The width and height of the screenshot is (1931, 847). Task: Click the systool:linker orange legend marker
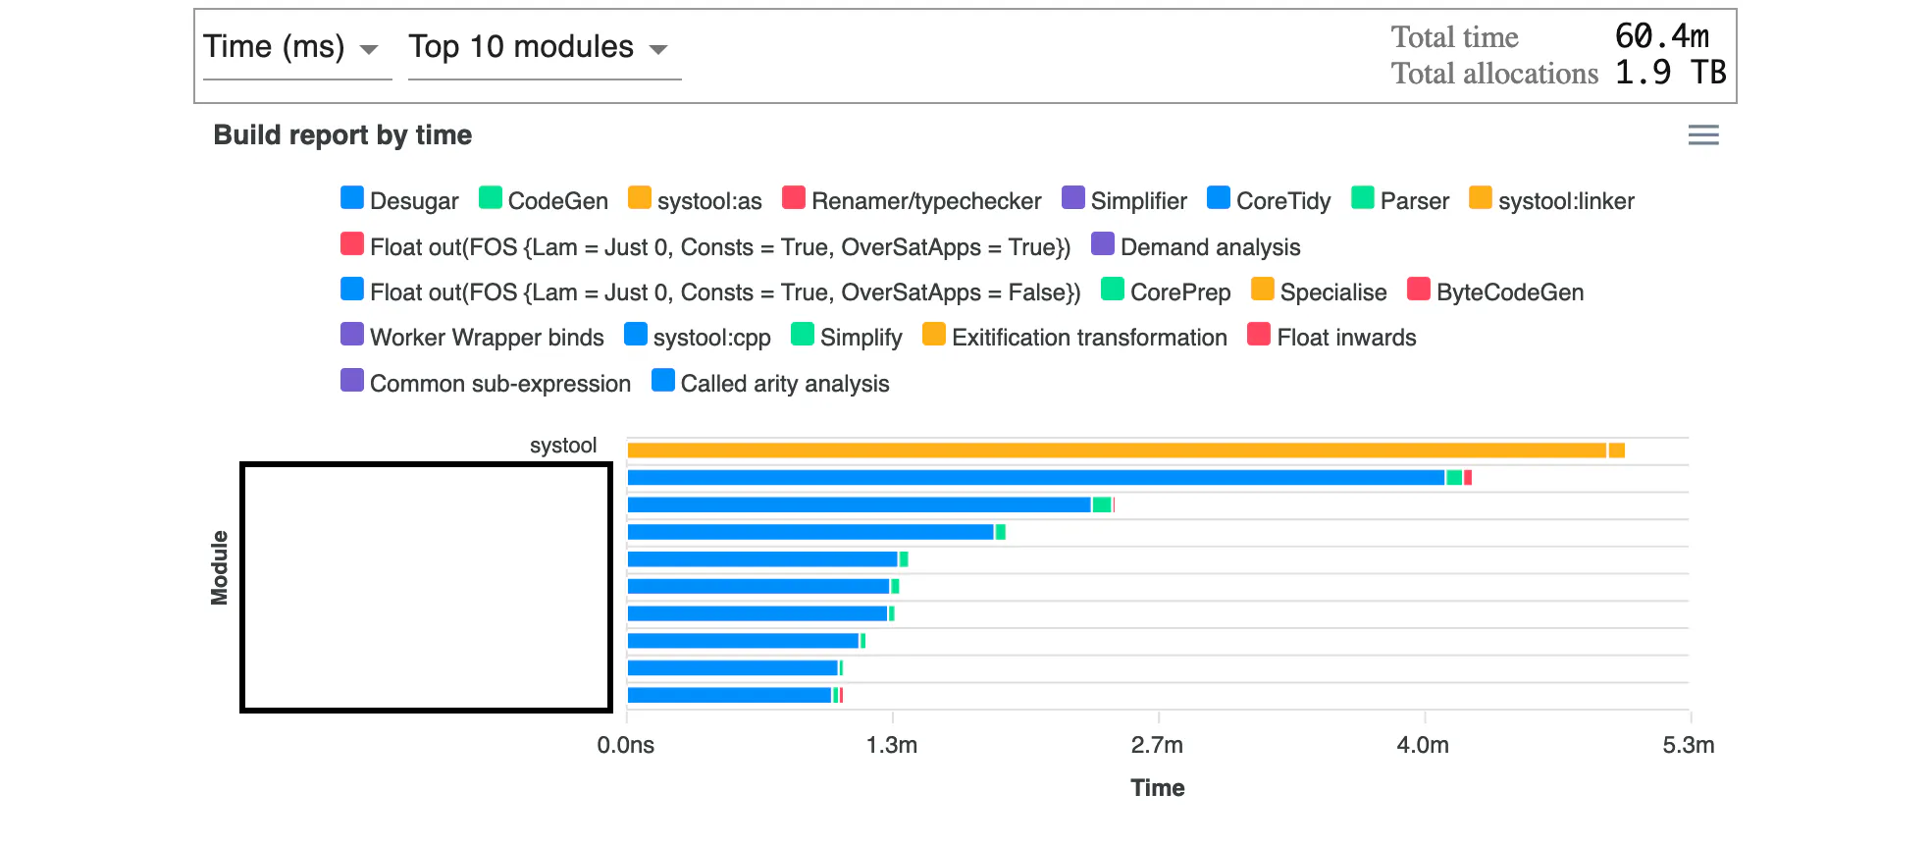pyautogui.click(x=1481, y=198)
